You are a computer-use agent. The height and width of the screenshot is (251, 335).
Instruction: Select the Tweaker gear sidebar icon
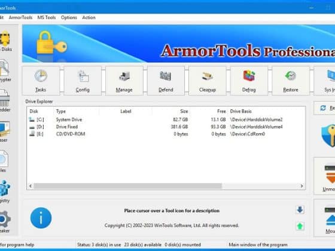pos(5,222)
